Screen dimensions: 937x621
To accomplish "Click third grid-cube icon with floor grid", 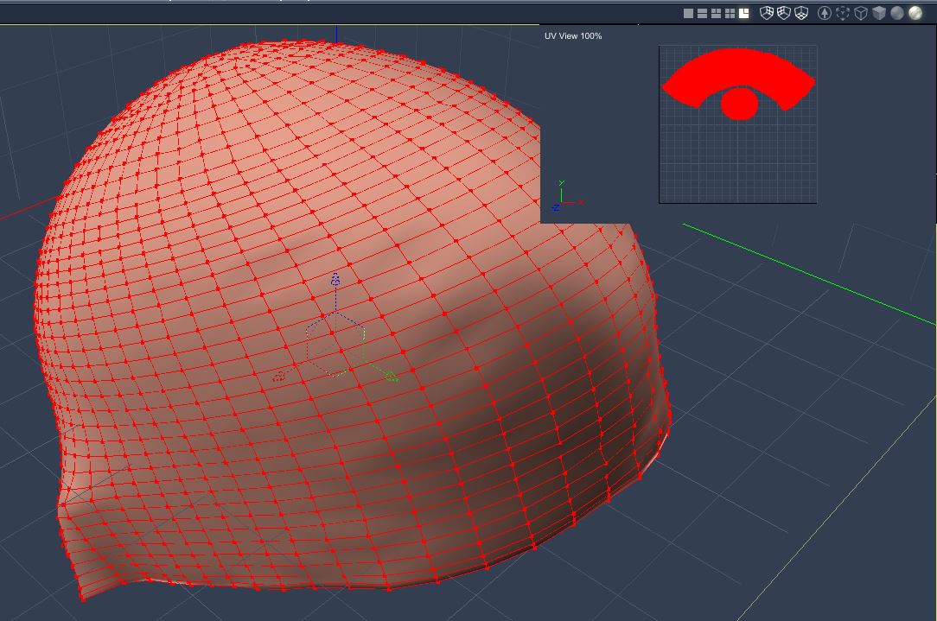I will [801, 13].
